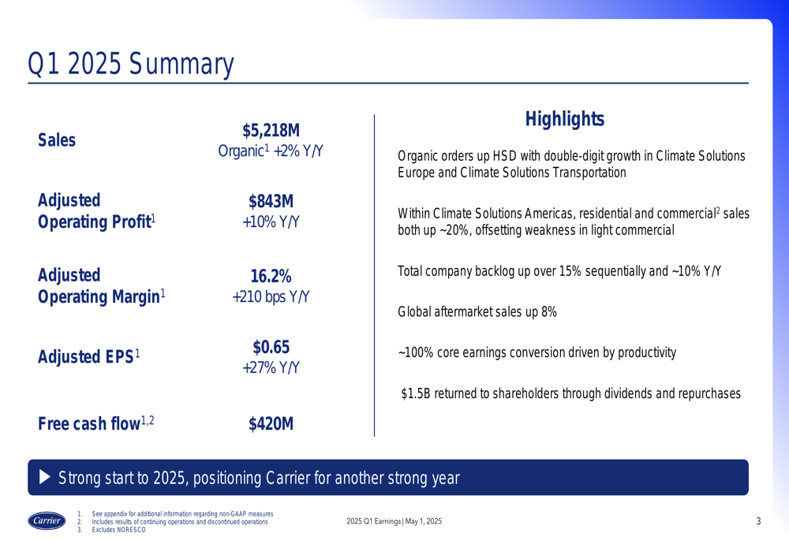
Task: Select the '16.2%' margin value
Action: point(271,276)
